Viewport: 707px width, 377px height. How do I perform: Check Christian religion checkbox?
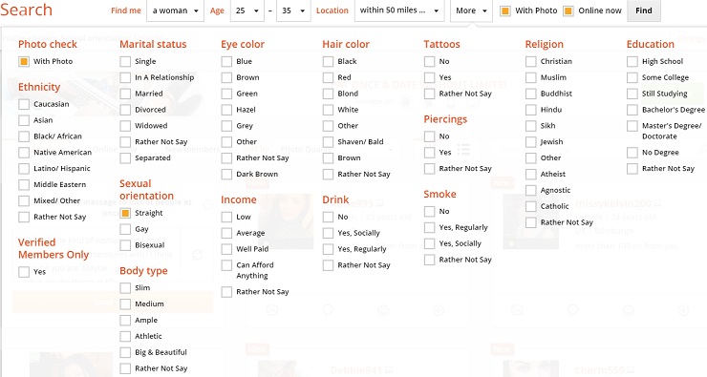pyautogui.click(x=531, y=61)
